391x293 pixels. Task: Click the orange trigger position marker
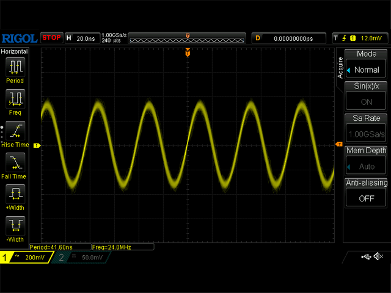click(x=188, y=53)
